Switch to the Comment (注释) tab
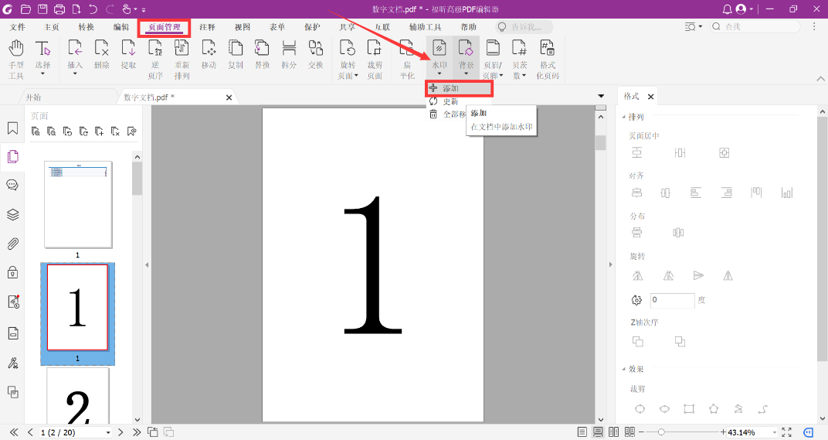 (x=207, y=27)
